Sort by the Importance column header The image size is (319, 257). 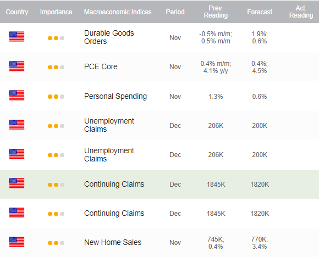point(56,12)
